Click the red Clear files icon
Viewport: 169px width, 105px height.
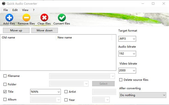(44, 18)
